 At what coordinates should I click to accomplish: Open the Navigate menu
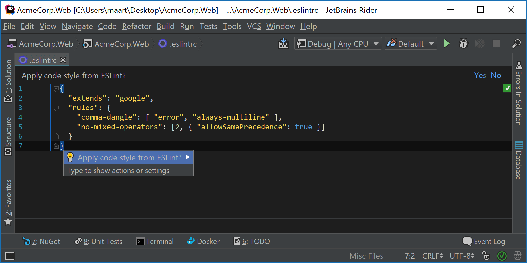pyautogui.click(x=77, y=26)
